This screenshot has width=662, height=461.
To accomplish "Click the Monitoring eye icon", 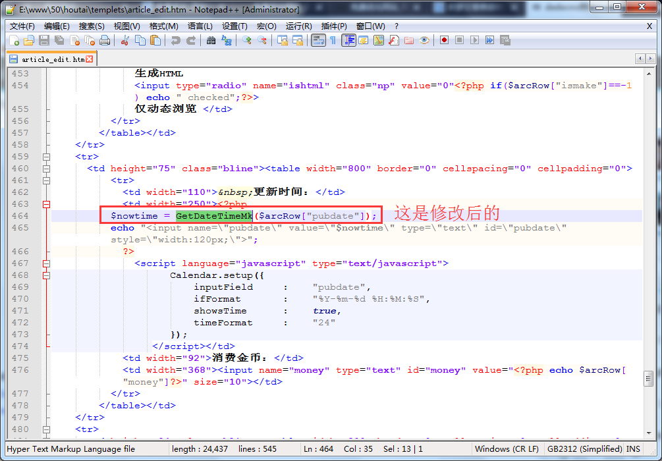I will pos(424,41).
